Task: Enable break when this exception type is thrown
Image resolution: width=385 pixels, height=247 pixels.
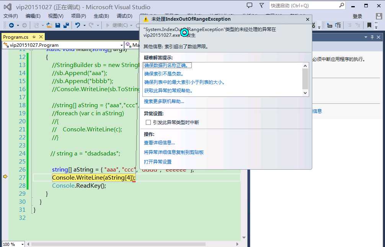Action: [x=148, y=123]
